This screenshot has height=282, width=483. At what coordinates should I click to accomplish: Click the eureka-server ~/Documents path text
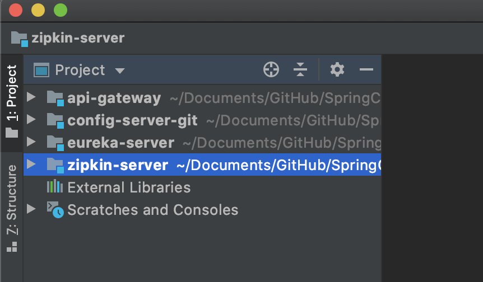282,143
